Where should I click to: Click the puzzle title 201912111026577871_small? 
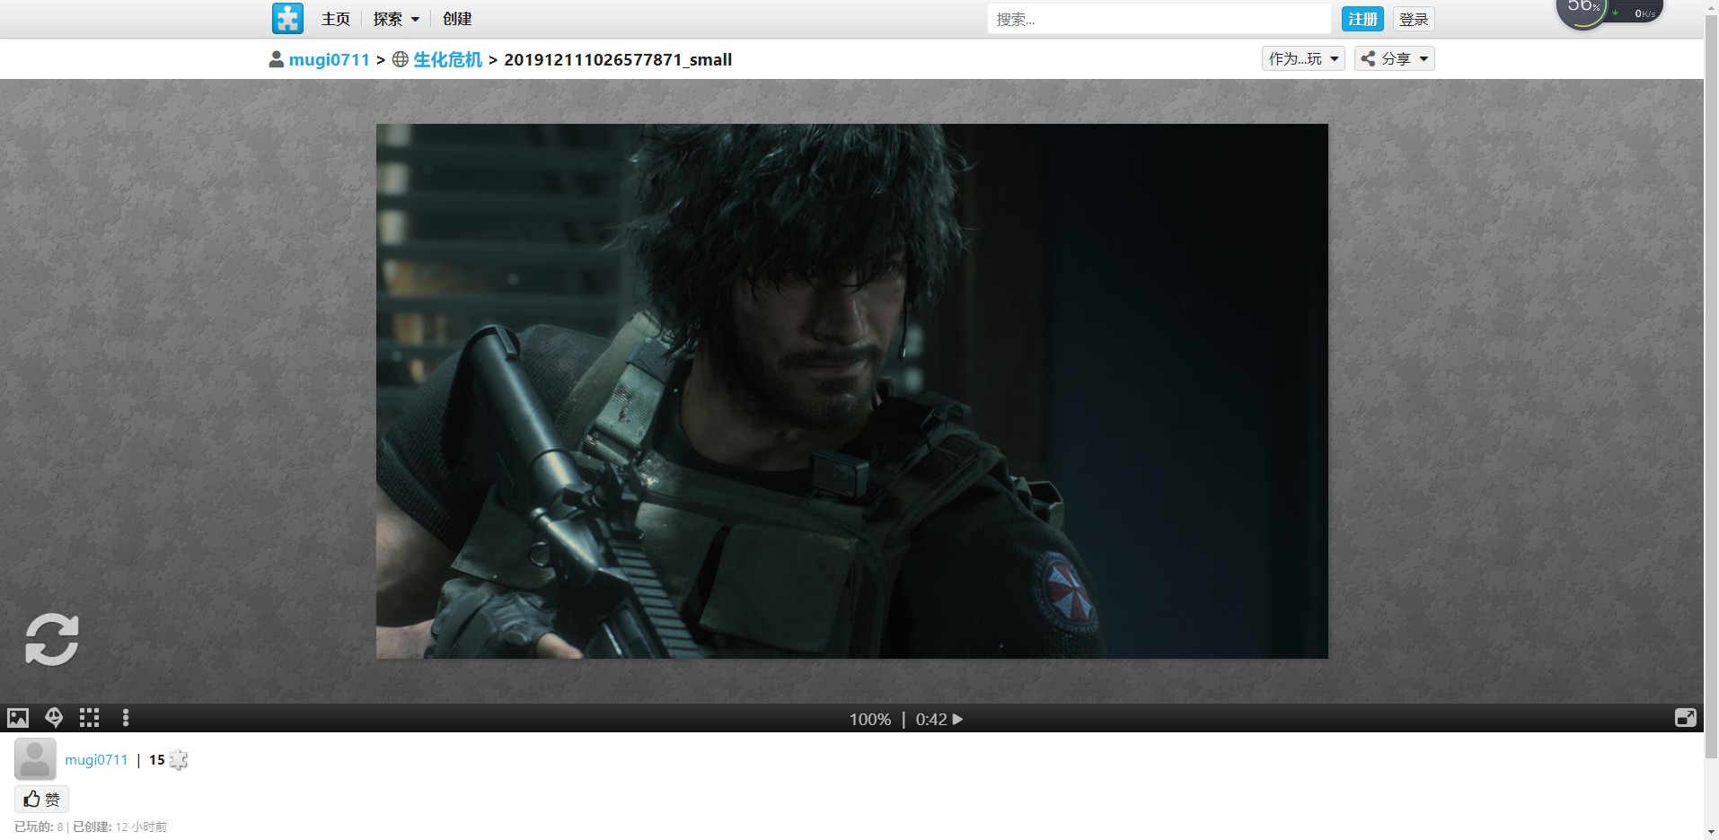[618, 60]
